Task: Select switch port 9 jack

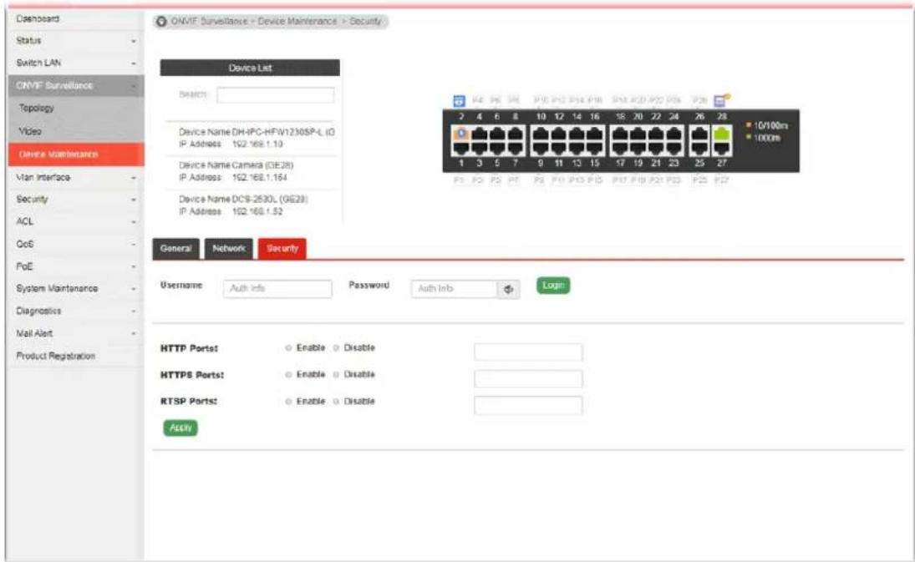Action: point(541,149)
